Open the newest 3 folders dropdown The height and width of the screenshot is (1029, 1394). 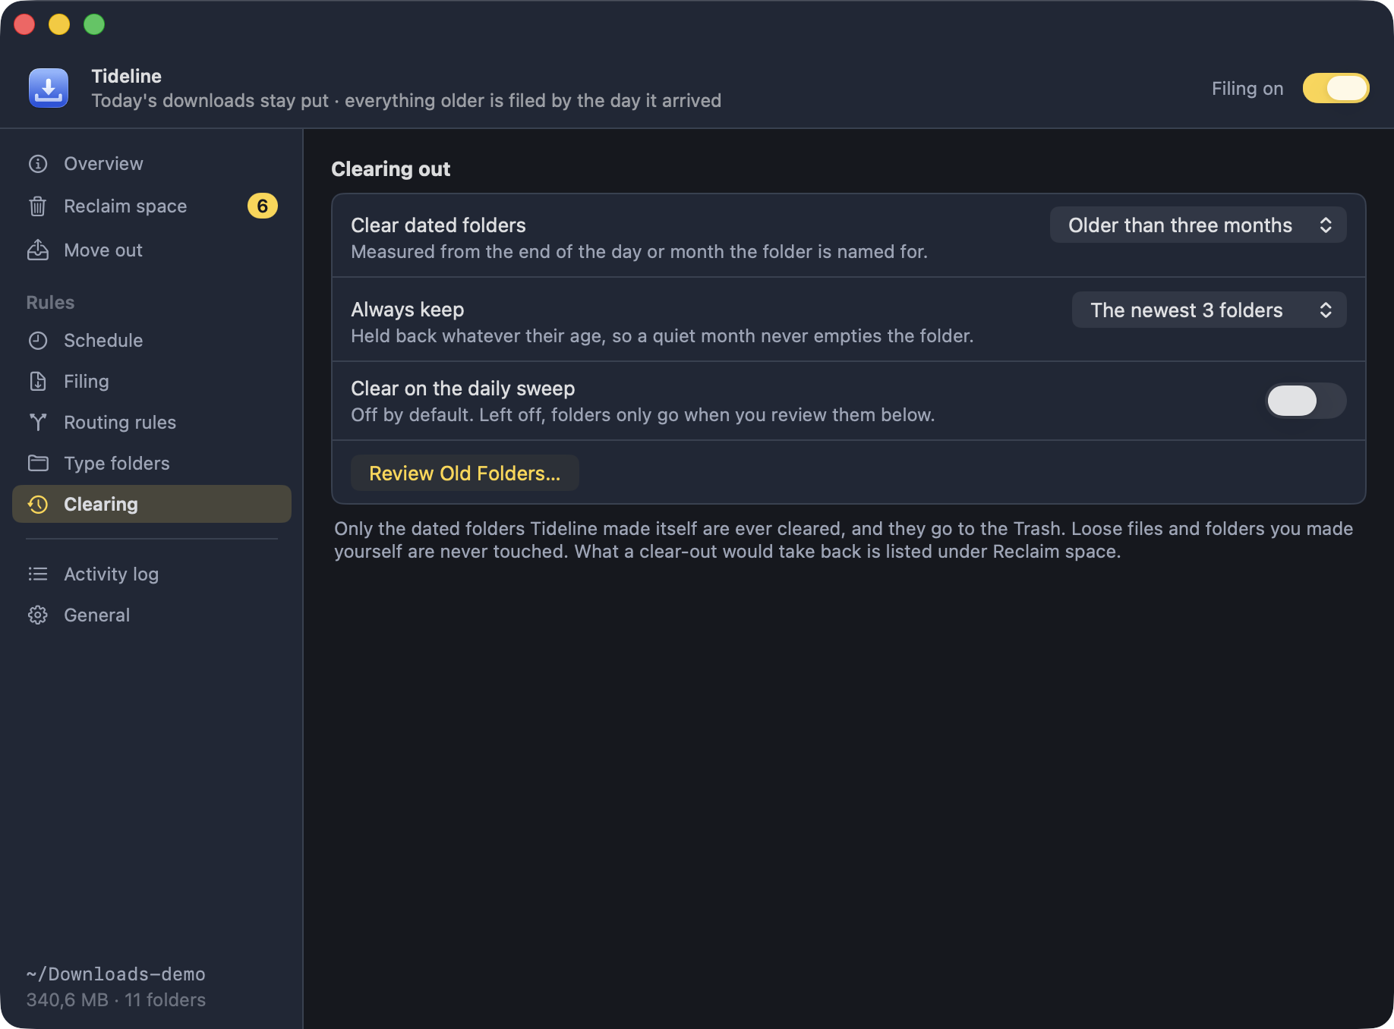point(1209,310)
